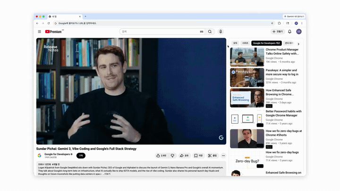This screenshot has height=191, width=340.
Task: Click the search magnifier button
Action: tap(210, 32)
